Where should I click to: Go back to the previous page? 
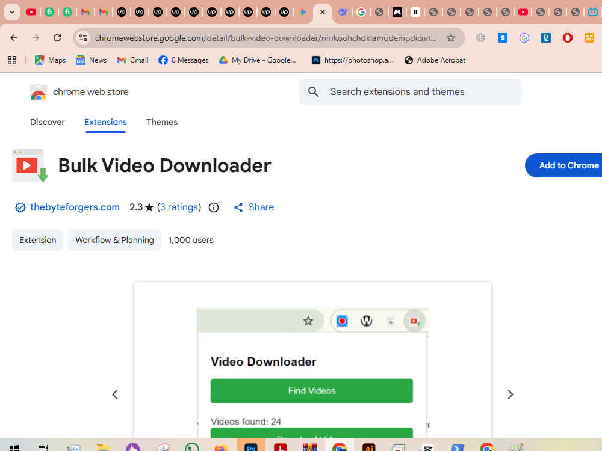pos(14,38)
